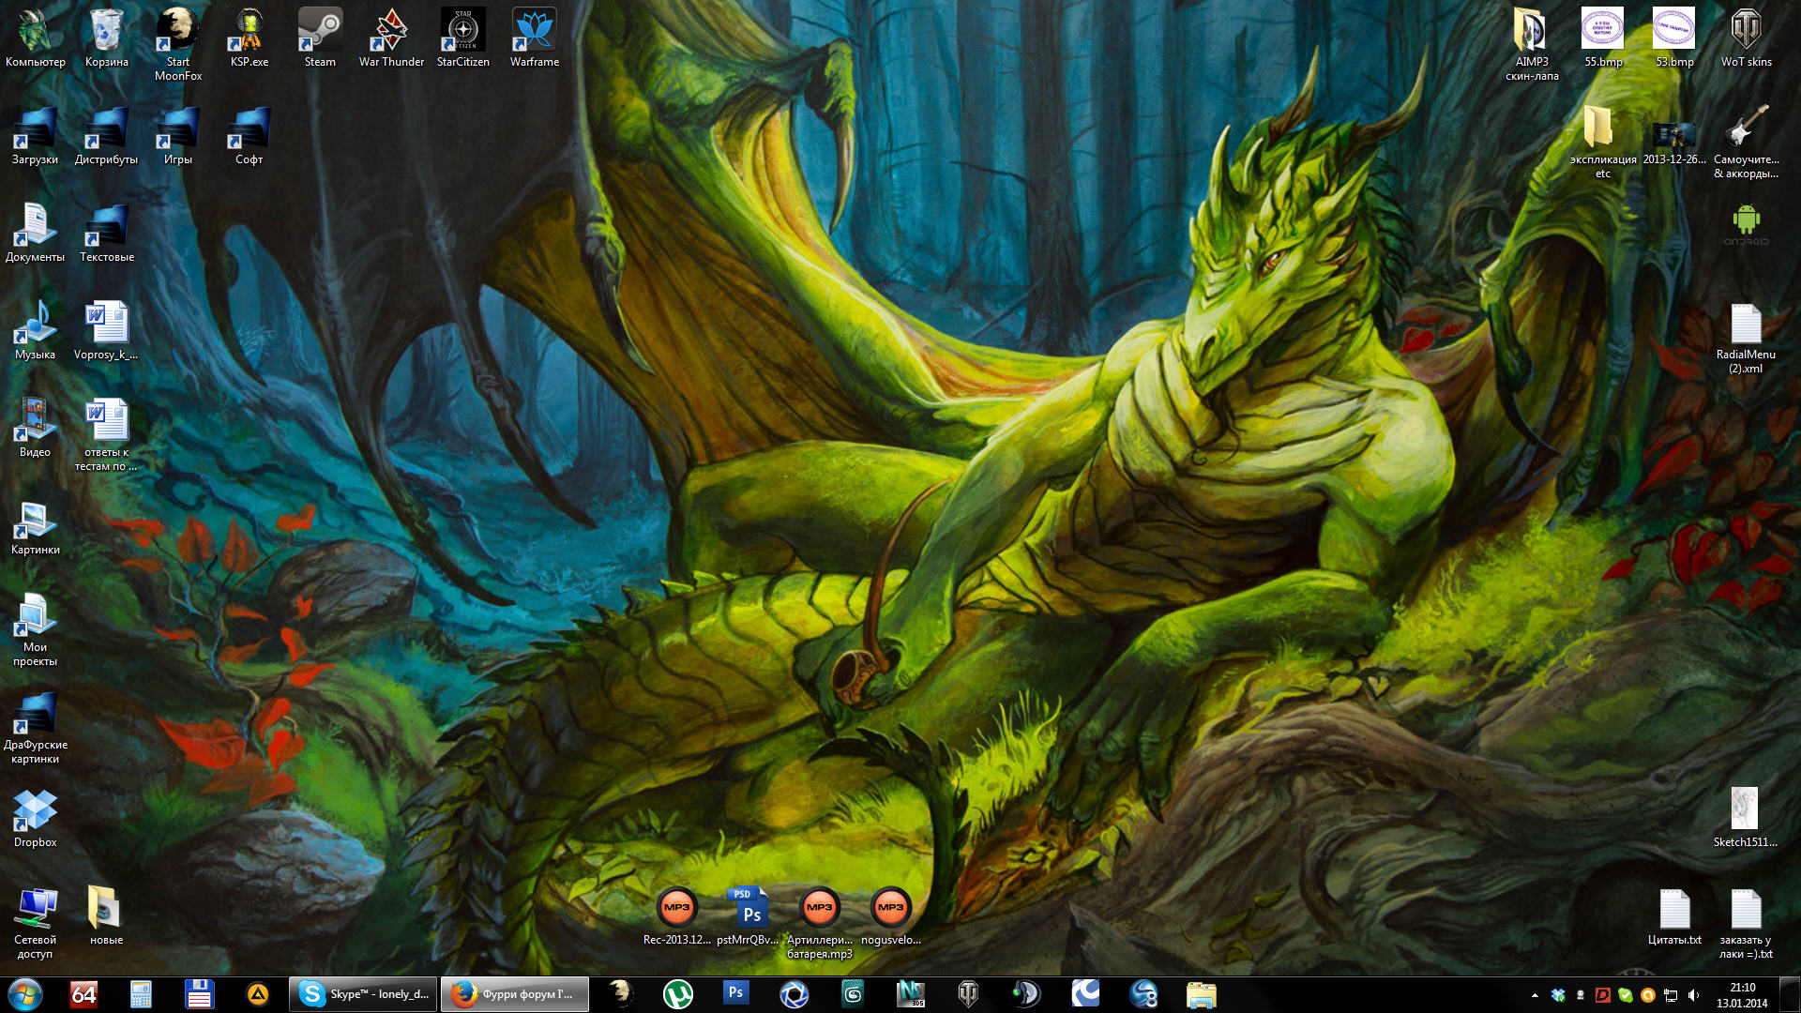Open the новые folder on desktop
The width and height of the screenshot is (1801, 1013).
coord(107,916)
